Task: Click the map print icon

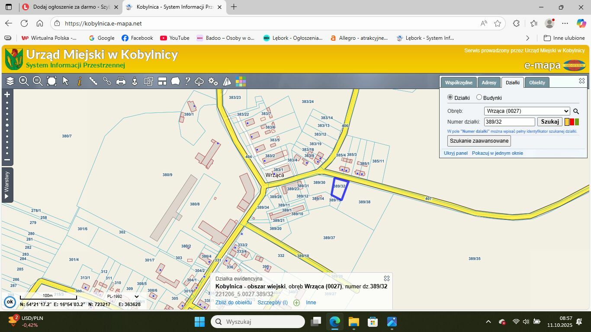Action: pyautogui.click(x=121, y=81)
